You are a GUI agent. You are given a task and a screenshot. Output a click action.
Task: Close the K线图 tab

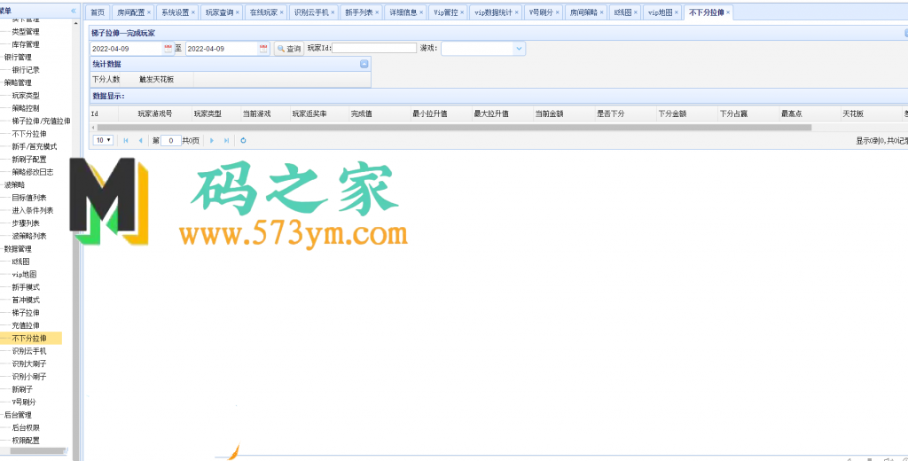click(x=635, y=12)
